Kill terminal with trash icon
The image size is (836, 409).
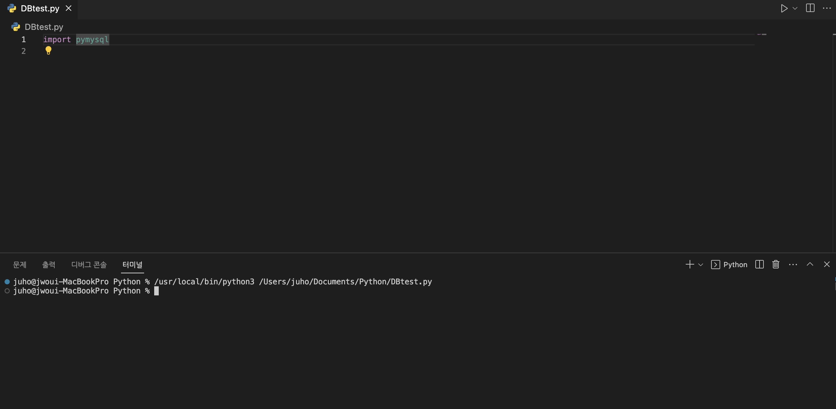pos(775,265)
